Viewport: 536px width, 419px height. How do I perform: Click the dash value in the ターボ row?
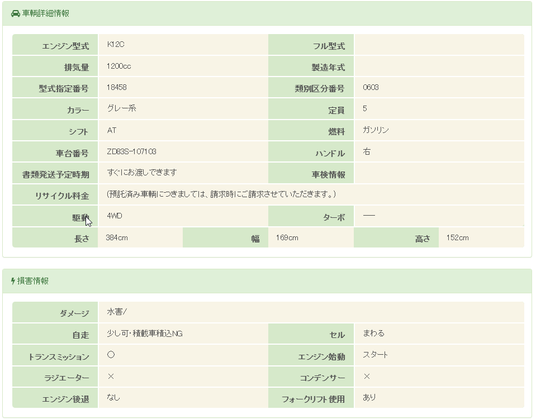point(369,216)
